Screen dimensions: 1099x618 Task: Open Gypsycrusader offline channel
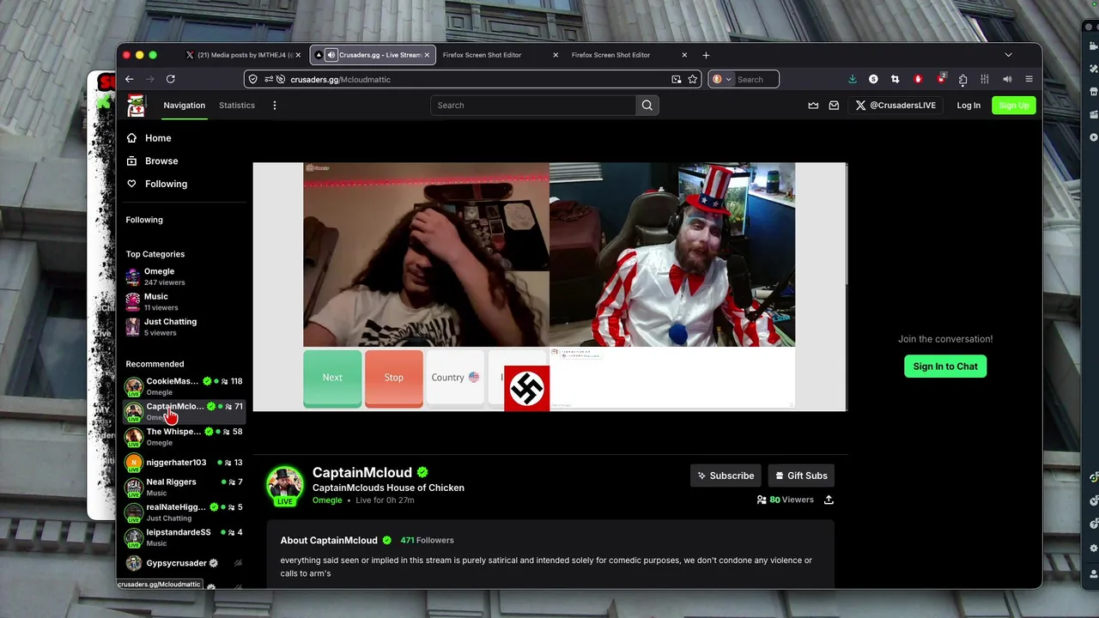click(x=184, y=563)
